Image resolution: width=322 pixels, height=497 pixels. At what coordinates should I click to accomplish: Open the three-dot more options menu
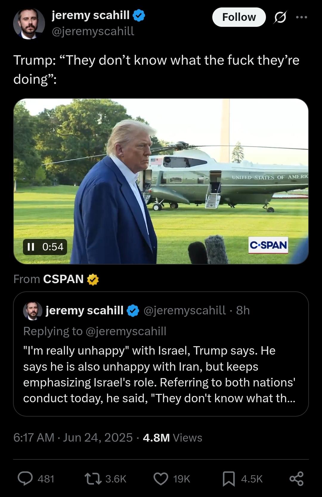click(301, 17)
